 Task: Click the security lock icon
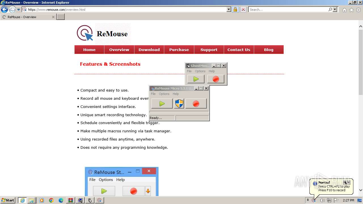click(235, 9)
